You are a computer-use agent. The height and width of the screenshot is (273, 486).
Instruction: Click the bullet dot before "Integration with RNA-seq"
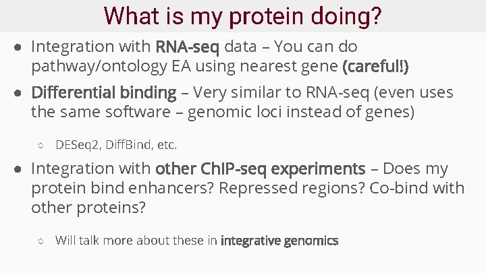point(20,47)
